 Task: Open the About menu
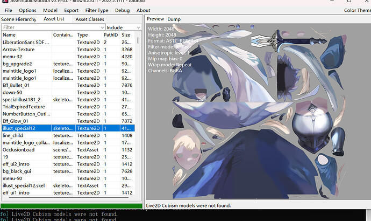(x=143, y=10)
